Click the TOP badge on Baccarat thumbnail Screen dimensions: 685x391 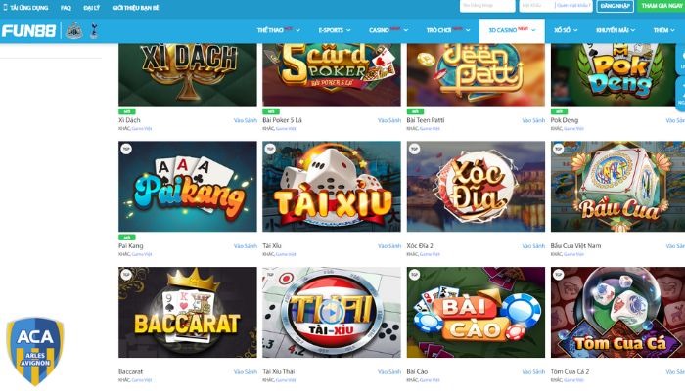126,275
